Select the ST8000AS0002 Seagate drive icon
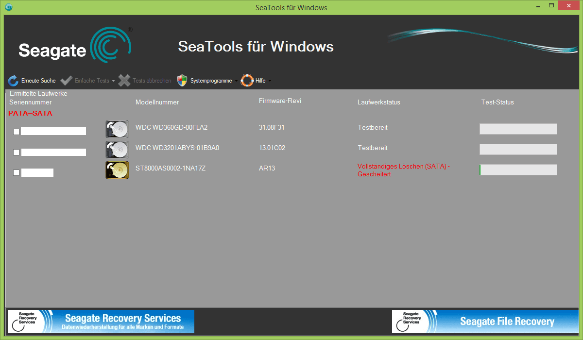 click(x=117, y=170)
